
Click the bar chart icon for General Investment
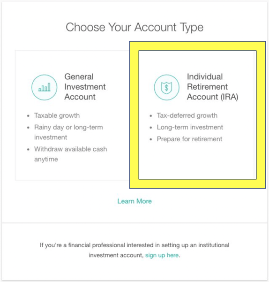45,87
